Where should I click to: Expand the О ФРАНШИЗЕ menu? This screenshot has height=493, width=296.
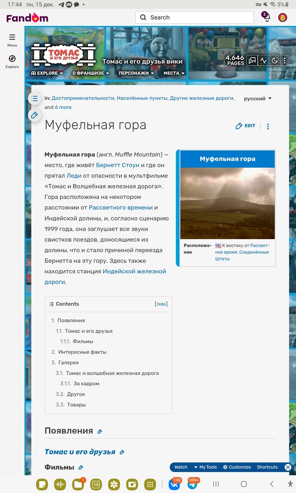91,73
